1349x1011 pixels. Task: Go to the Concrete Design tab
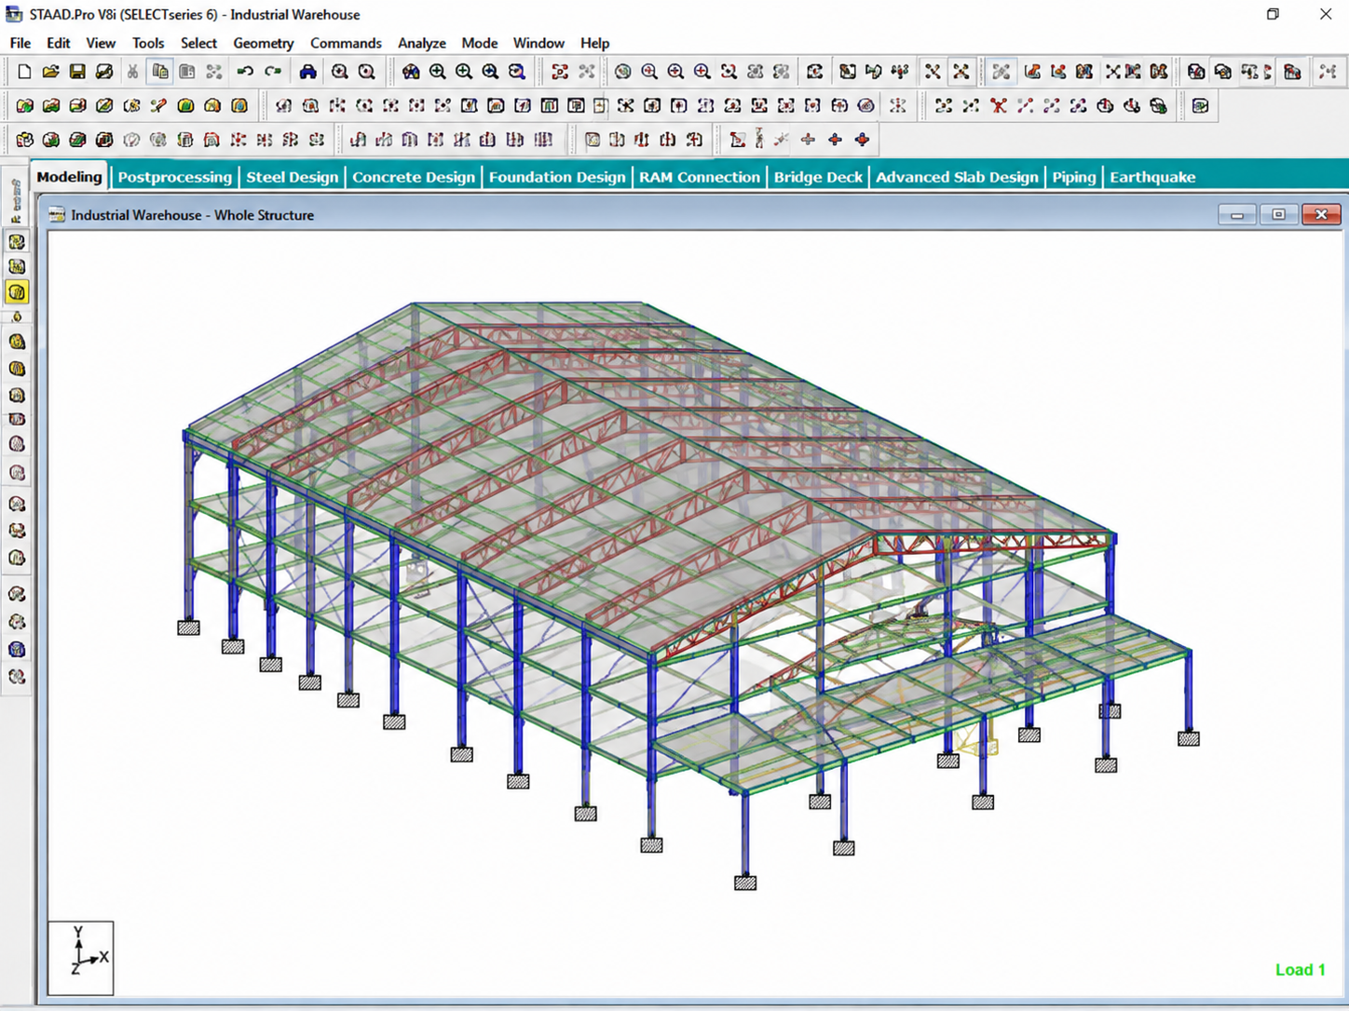[414, 177]
